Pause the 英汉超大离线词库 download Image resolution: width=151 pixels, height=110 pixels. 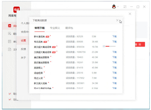[x=104, y=46]
